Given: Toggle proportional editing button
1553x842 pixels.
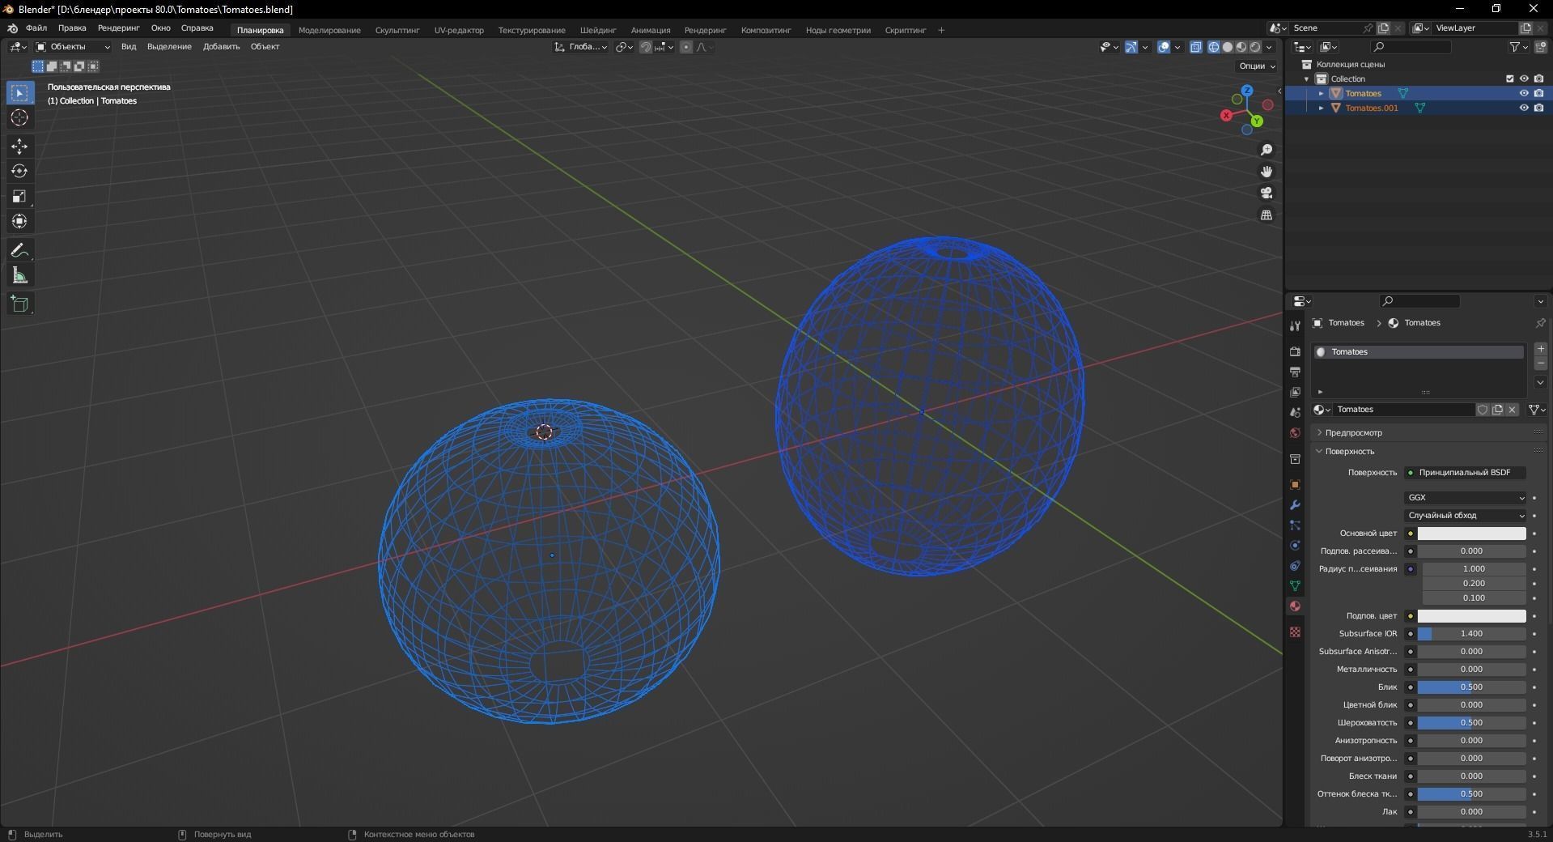Looking at the screenshot, I should (686, 47).
